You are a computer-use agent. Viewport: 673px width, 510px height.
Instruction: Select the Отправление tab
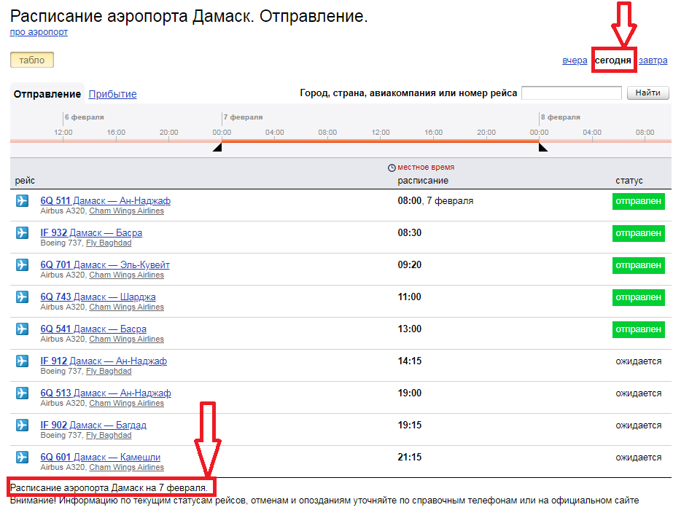click(47, 94)
